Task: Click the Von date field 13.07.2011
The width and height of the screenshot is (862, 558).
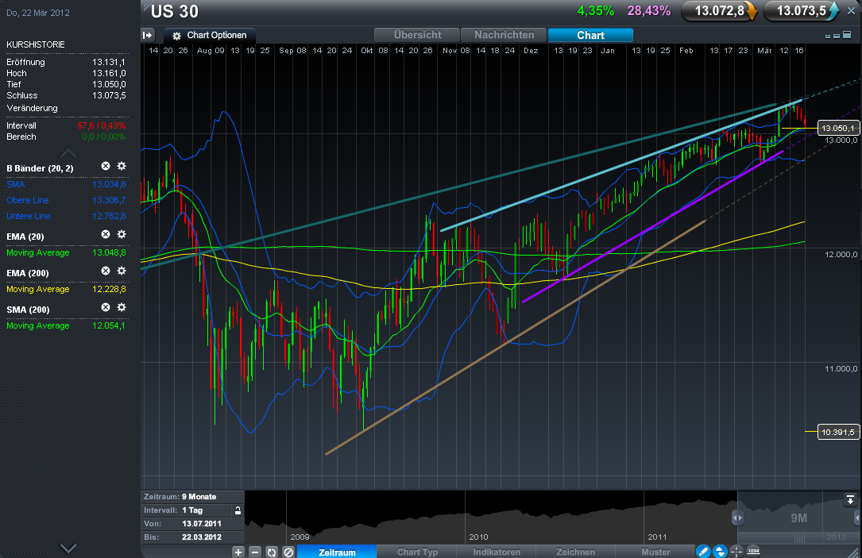Action: pos(202,523)
